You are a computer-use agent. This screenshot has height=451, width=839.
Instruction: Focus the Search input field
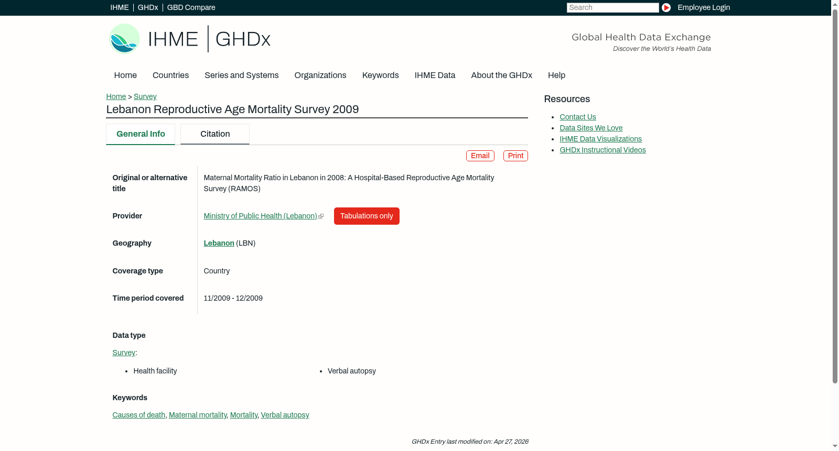[x=612, y=7]
